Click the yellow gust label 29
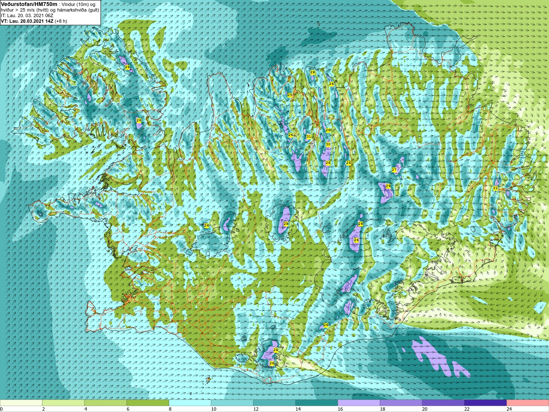Image resolution: width=549 pixels, height=412 pixels. [388, 186]
